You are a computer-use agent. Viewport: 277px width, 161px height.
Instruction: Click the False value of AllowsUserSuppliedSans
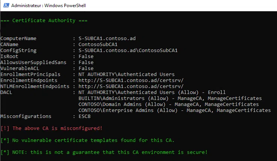pyautogui.click(x=86, y=63)
